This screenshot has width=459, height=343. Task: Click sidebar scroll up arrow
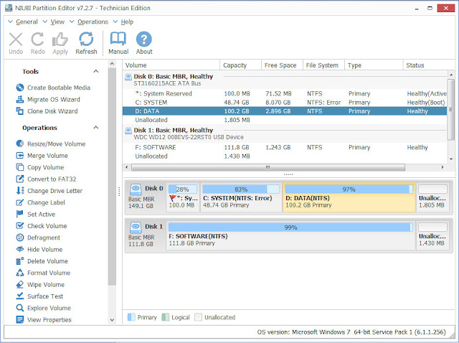(x=112, y=64)
